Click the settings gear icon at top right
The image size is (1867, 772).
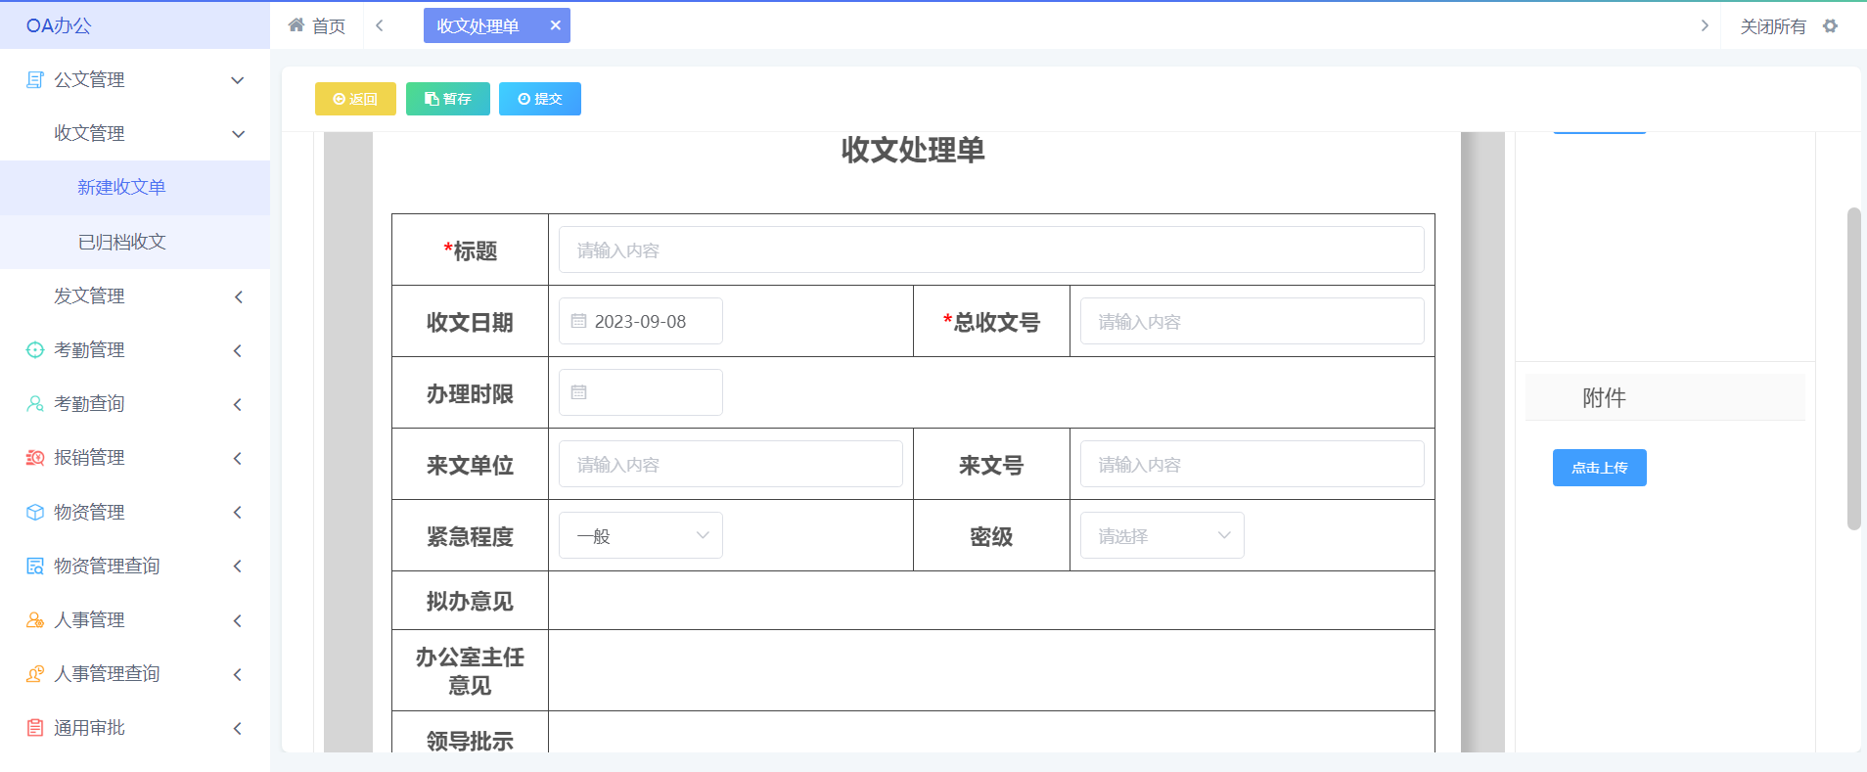pyautogui.click(x=1830, y=26)
